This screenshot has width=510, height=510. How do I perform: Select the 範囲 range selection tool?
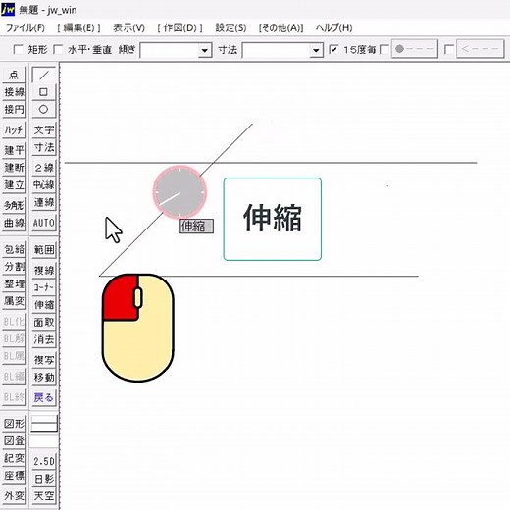coord(44,250)
